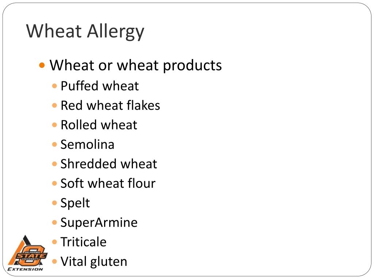
Task: Click the bullet before Vital gluten
Action: pyautogui.click(x=55, y=262)
